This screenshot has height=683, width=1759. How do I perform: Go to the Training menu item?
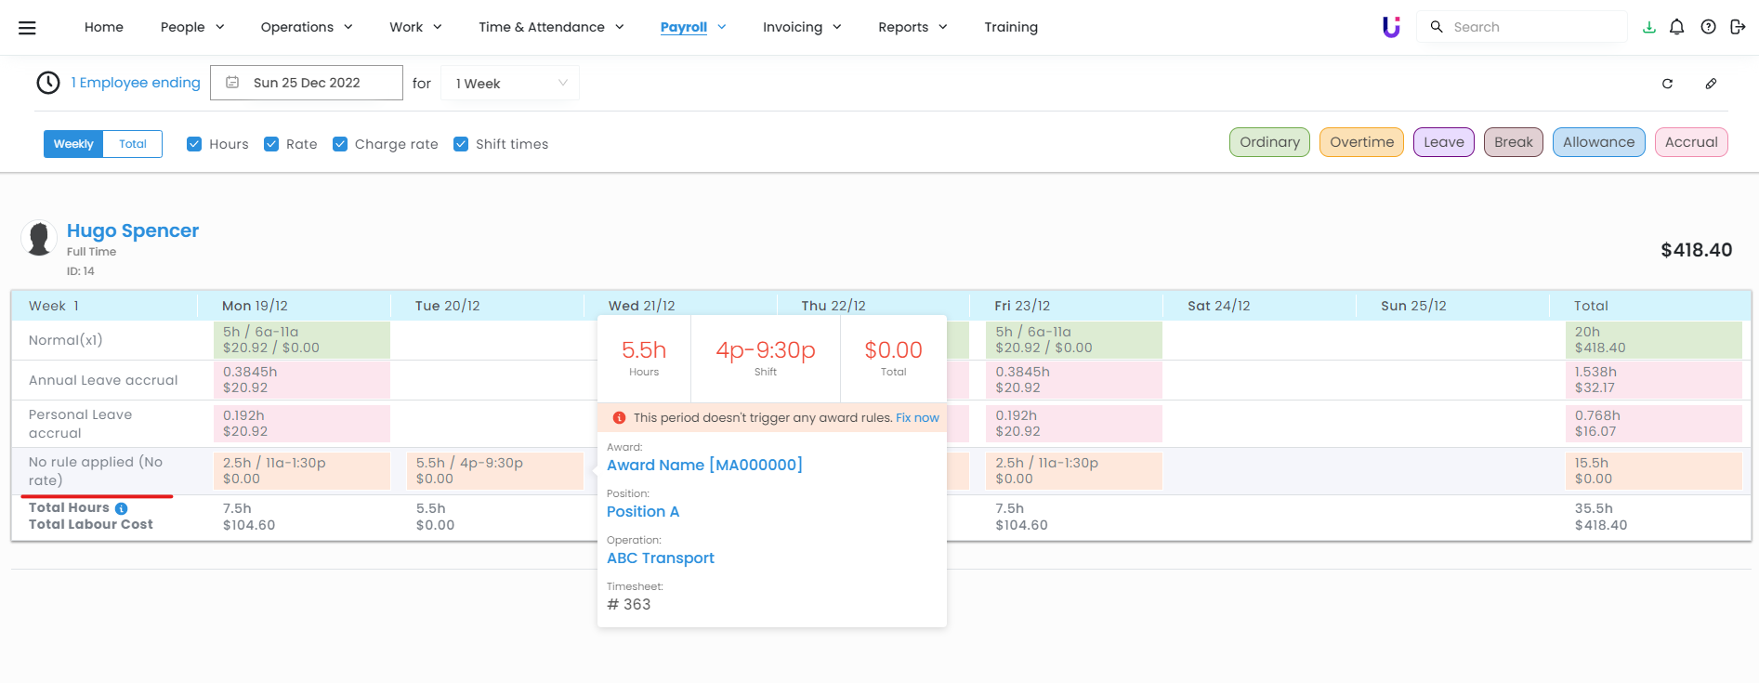click(1011, 27)
